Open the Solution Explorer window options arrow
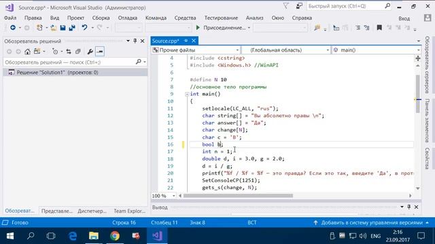This screenshot has height=244, width=435. click(x=128, y=41)
